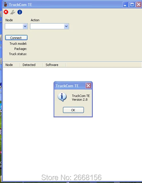Click the TruckCom TE title bar app icon

pyautogui.click(x=5, y=4)
